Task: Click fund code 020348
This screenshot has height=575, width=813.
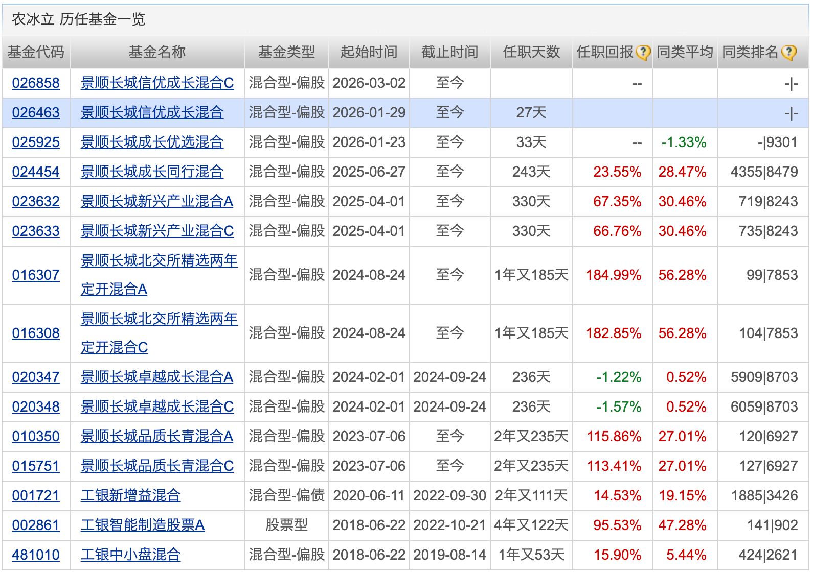Action: [36, 406]
